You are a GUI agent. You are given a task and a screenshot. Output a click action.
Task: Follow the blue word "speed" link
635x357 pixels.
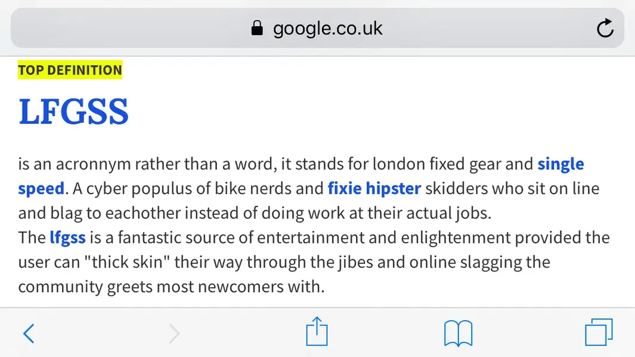(x=41, y=189)
